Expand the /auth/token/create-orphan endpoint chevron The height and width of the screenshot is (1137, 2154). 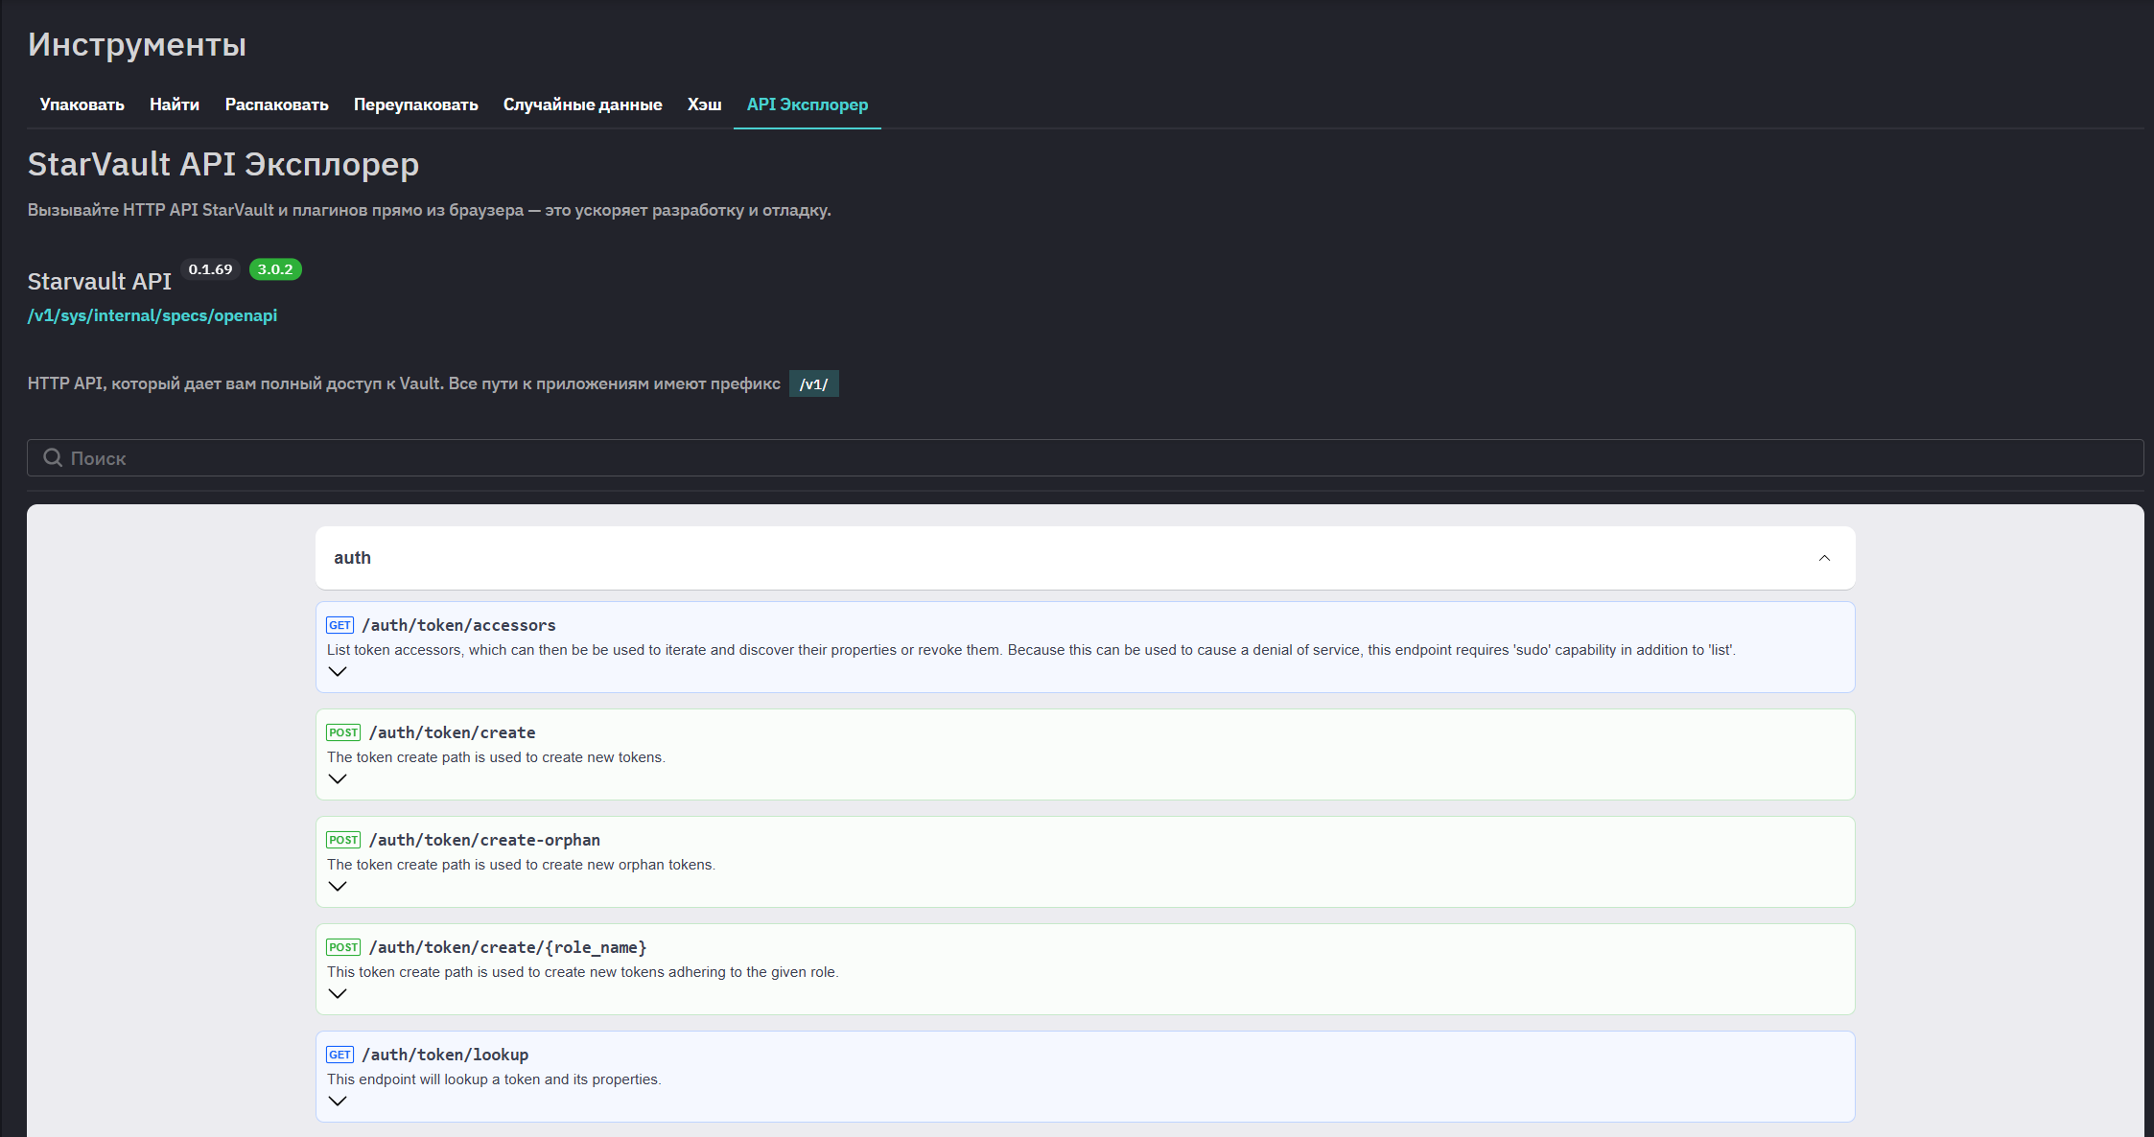(338, 887)
